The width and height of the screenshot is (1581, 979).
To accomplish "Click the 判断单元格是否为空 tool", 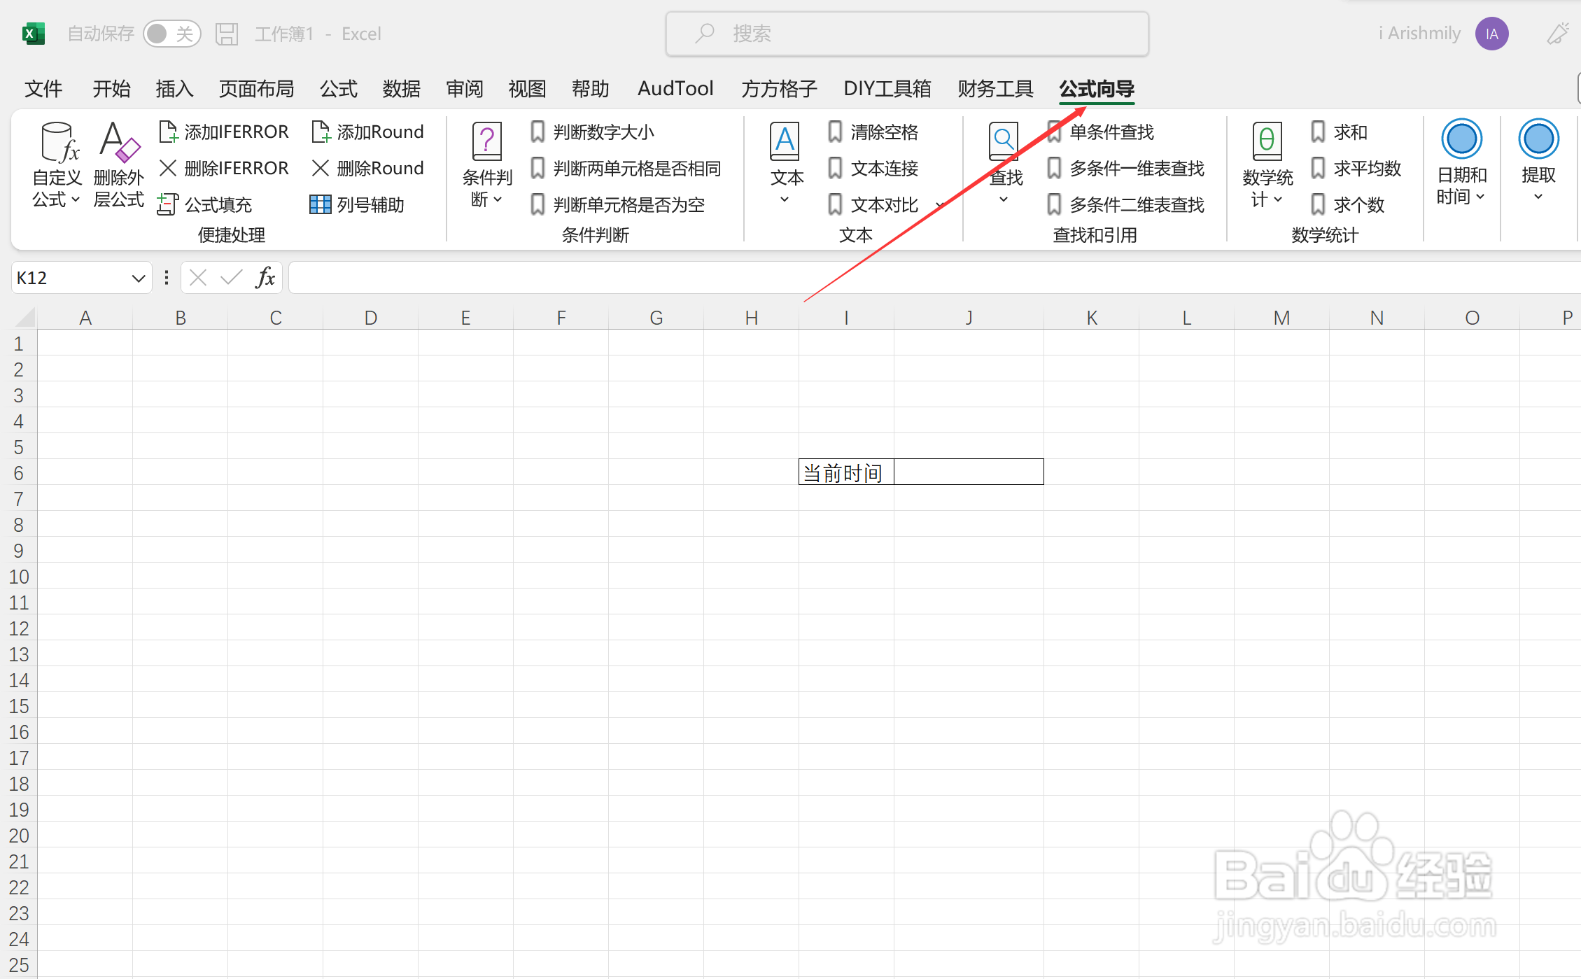I will (x=628, y=204).
